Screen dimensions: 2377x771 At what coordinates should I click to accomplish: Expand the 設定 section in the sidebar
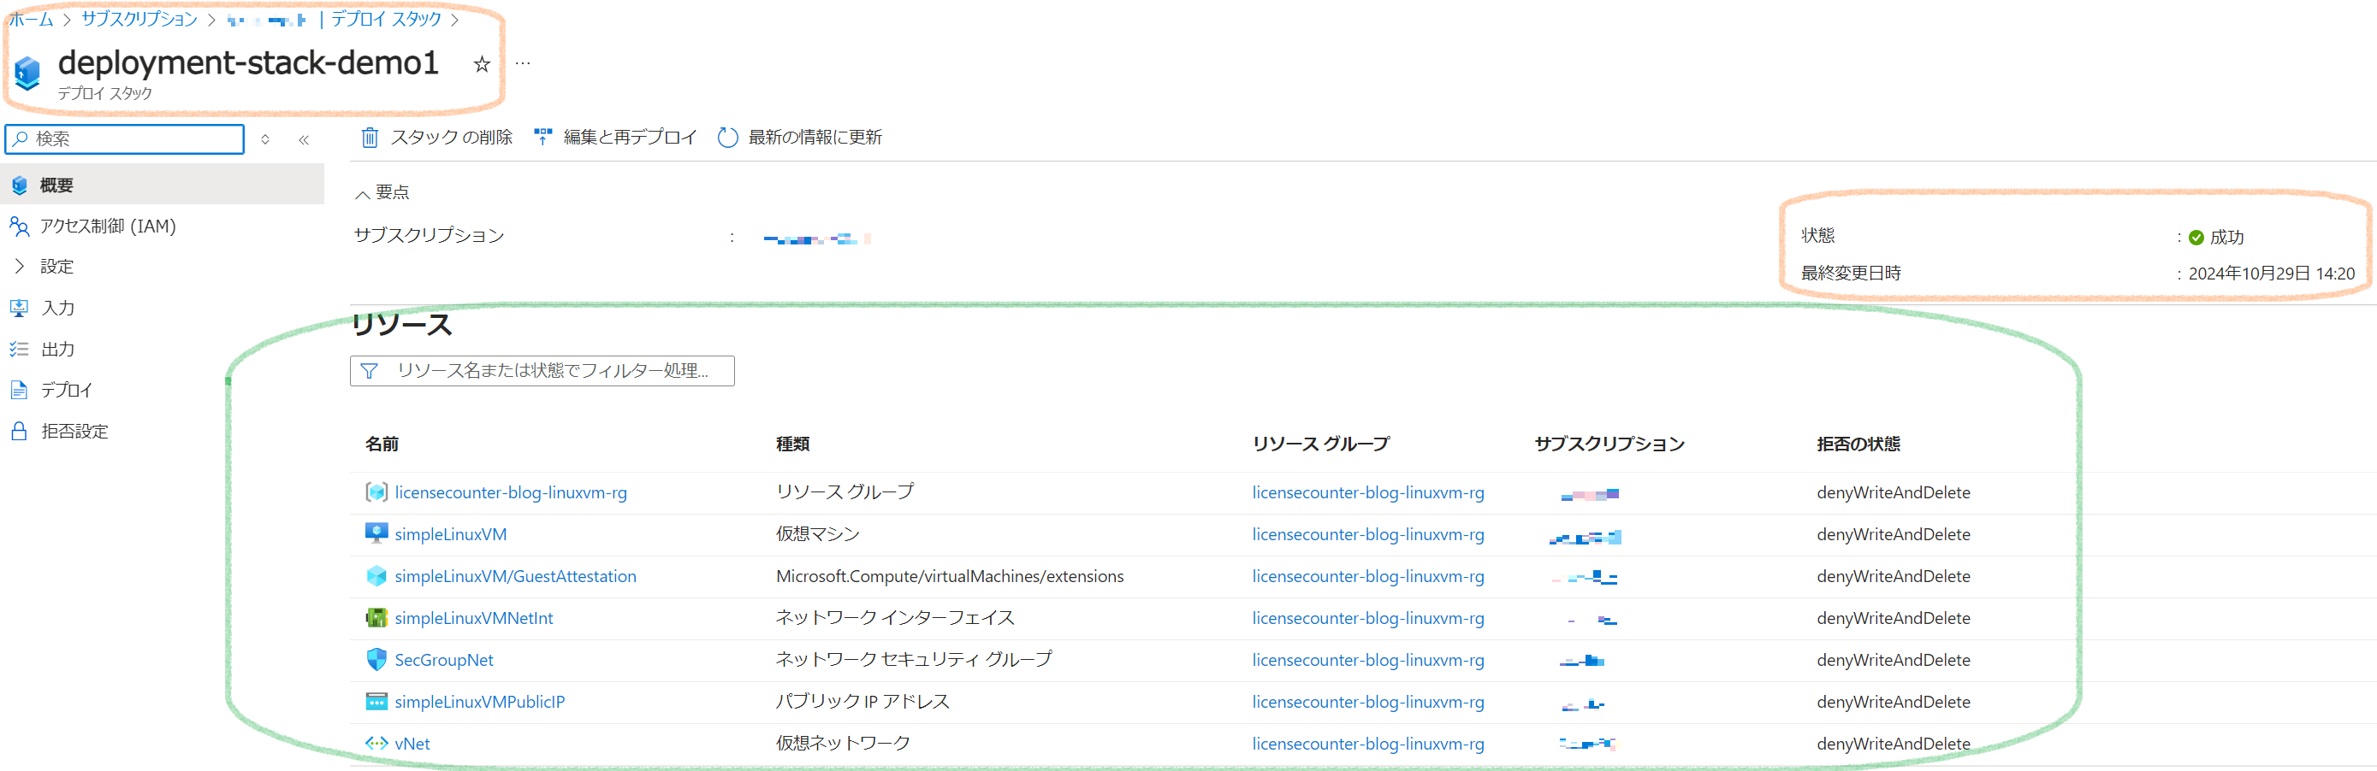[x=20, y=267]
